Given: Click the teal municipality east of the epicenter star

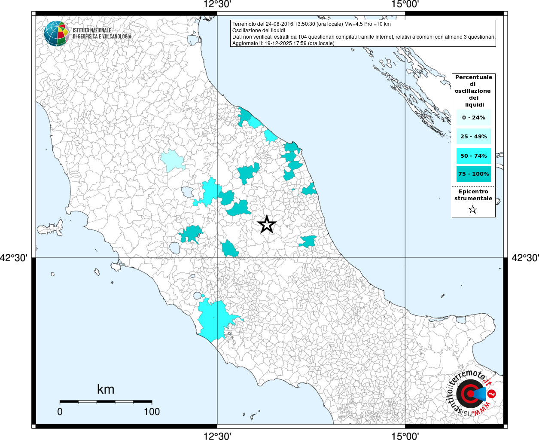Looking at the screenshot, I should pos(308,241).
